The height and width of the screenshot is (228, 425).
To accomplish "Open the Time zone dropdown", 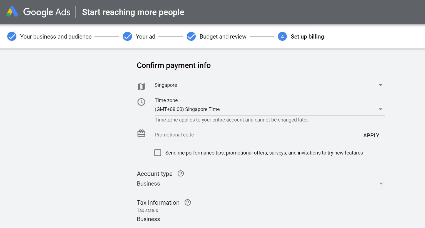I will tap(270, 109).
